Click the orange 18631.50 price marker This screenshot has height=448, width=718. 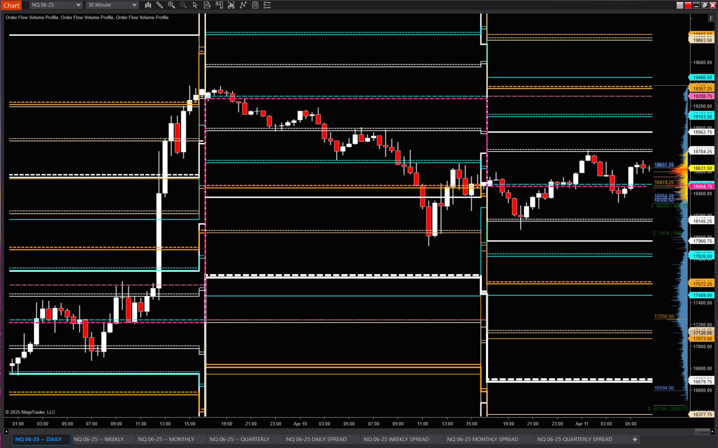(702, 168)
